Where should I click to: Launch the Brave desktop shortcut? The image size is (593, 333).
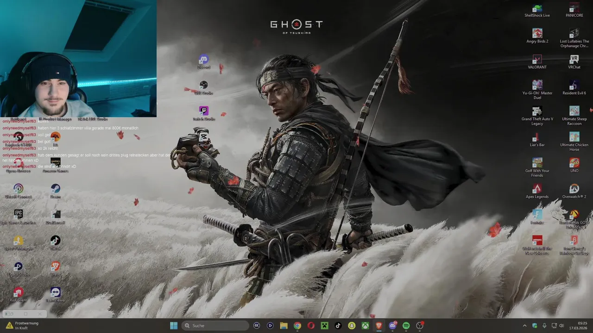tap(56, 269)
